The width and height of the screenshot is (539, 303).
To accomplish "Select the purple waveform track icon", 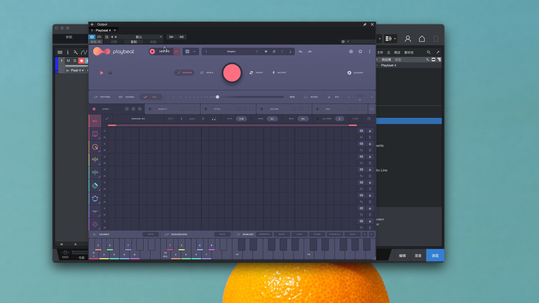I will (x=95, y=211).
